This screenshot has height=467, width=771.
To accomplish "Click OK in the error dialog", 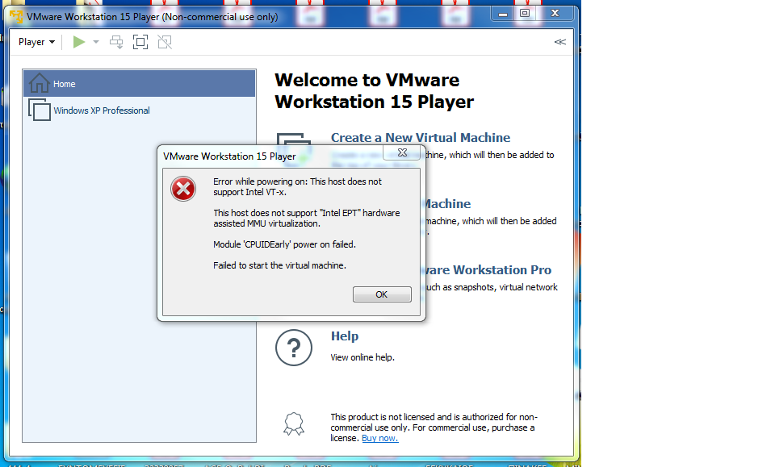I will [x=382, y=294].
